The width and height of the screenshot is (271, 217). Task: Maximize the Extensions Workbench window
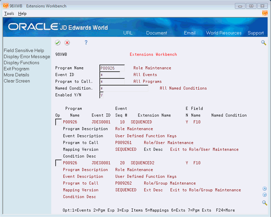(x=251, y=6)
